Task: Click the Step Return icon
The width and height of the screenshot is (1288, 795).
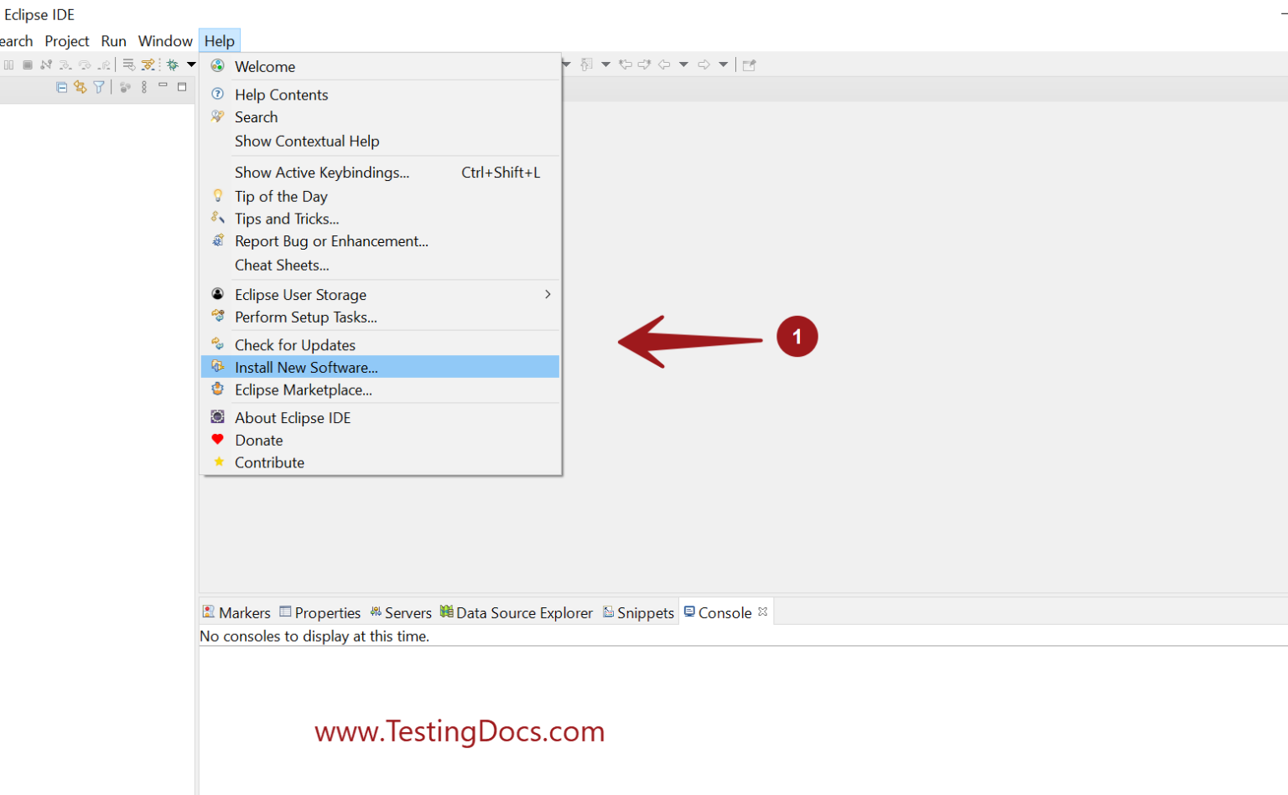Action: point(103,65)
